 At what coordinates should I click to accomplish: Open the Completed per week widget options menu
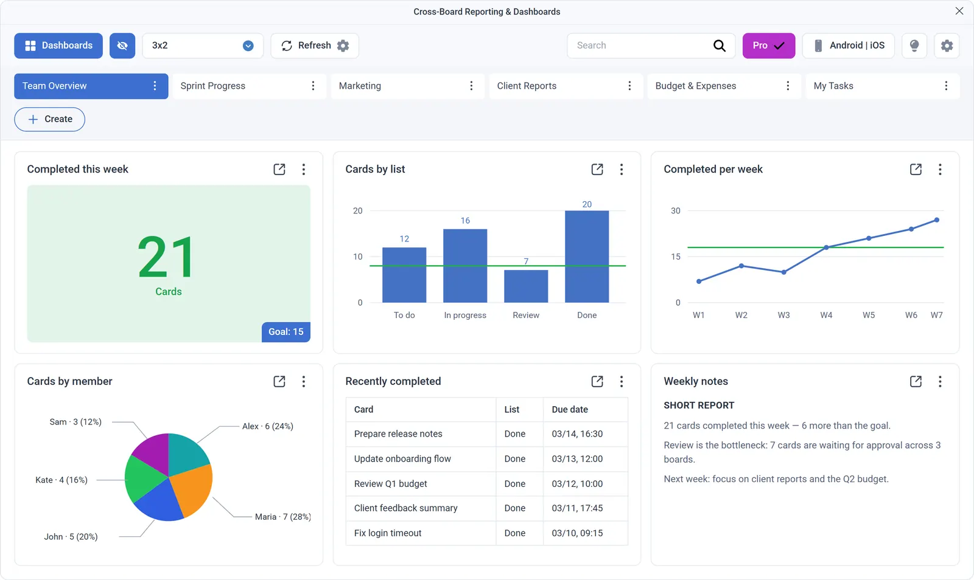[x=940, y=169]
